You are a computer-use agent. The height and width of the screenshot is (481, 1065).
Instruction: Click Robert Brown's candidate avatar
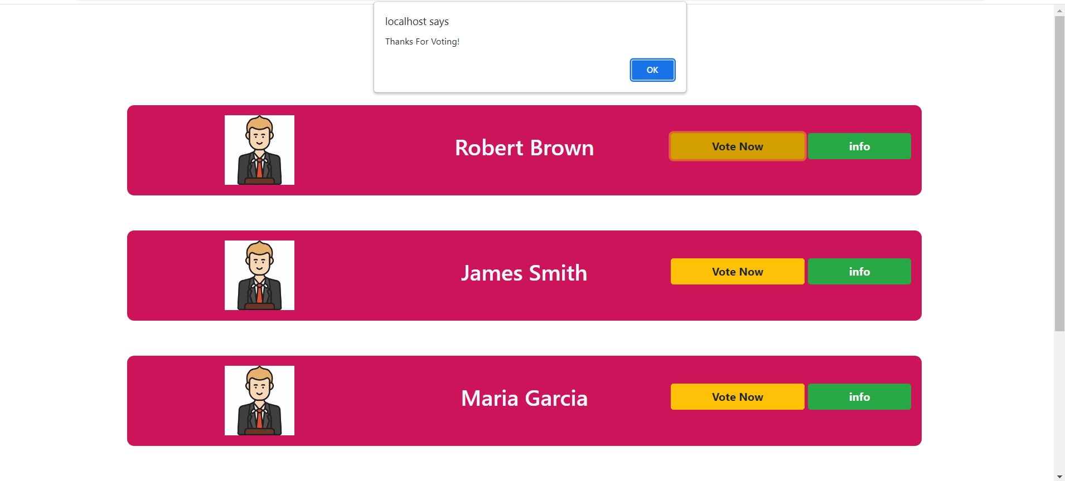(259, 150)
